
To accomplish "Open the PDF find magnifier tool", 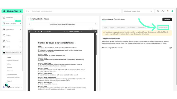I will click(x=36, y=32).
